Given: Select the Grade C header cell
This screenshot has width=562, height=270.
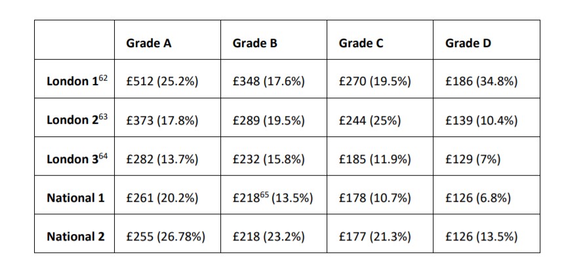Looking at the screenshot, I should point(361,44).
